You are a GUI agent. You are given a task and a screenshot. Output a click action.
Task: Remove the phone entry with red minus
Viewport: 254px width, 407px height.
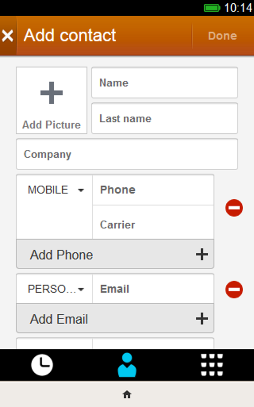point(234,208)
